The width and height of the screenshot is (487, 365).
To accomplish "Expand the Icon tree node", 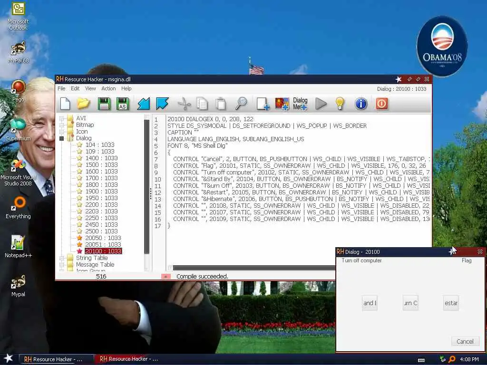I will pos(61,132).
